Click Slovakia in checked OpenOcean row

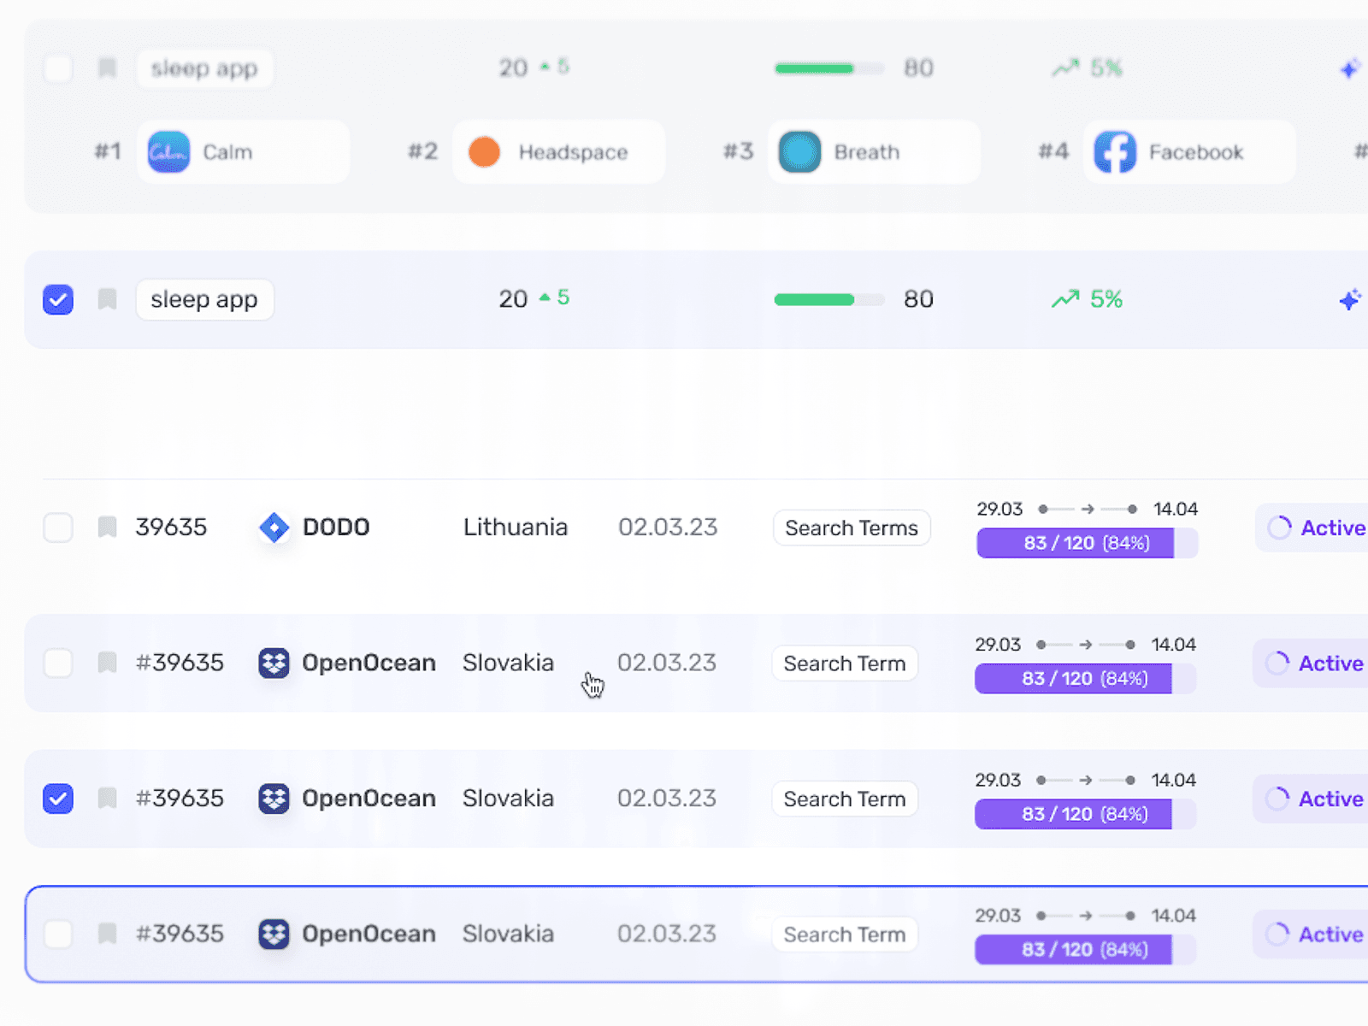click(508, 799)
